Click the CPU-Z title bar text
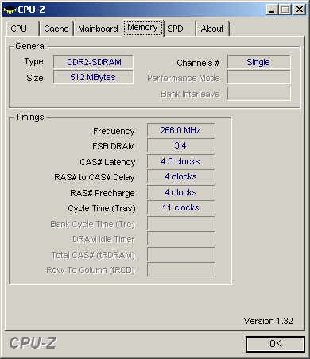Screen dimensions: 310x359 [x=31, y=10]
